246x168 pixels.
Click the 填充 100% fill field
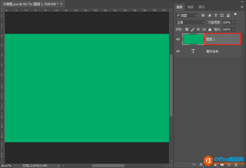coord(227,29)
